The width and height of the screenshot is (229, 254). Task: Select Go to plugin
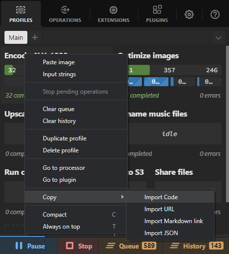pyautogui.click(x=76, y=180)
